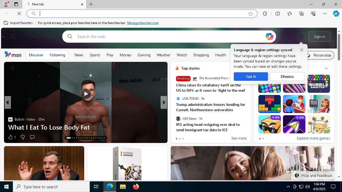Open Task View on taskbar

[96, 187]
